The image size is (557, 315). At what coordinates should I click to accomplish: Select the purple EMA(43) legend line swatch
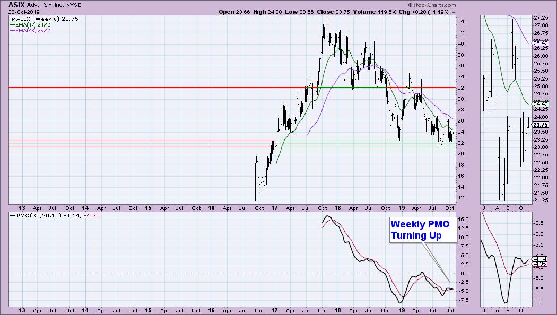tap(12, 31)
